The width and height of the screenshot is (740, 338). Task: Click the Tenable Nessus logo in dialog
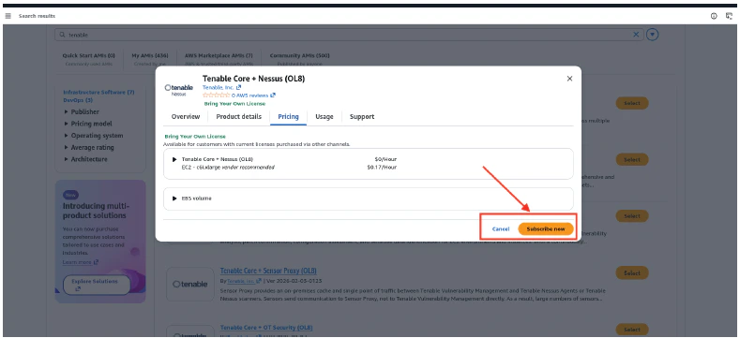(x=179, y=90)
